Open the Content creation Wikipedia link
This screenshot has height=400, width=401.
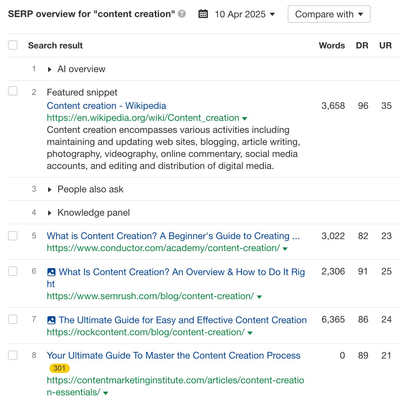coord(106,106)
